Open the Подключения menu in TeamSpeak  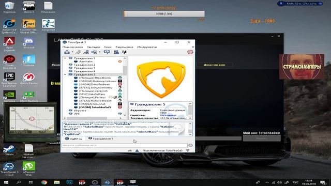tap(72, 47)
